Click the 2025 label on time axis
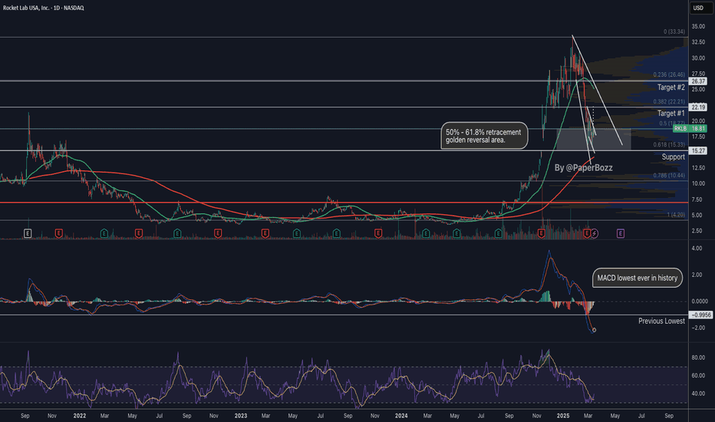715x422 pixels. tap(562, 416)
